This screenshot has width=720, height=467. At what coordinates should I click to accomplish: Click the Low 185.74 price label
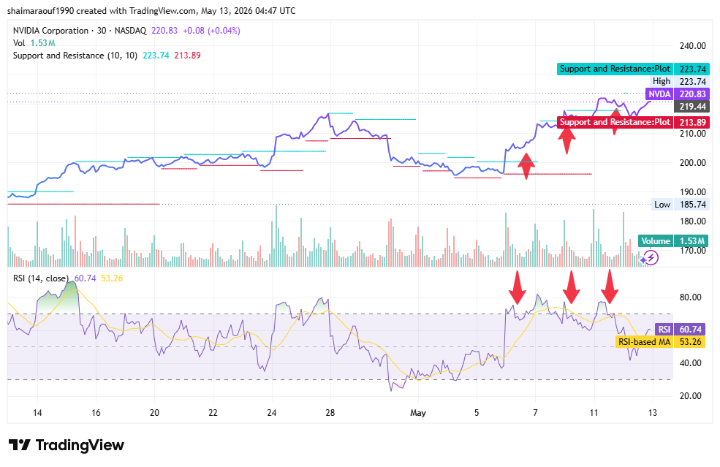coord(680,205)
